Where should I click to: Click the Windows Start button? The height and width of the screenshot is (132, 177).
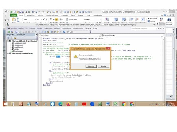[5, 104]
